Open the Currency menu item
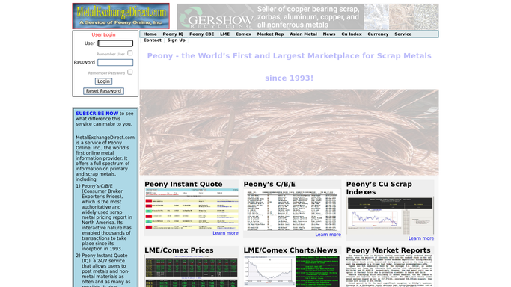 pos(378,34)
